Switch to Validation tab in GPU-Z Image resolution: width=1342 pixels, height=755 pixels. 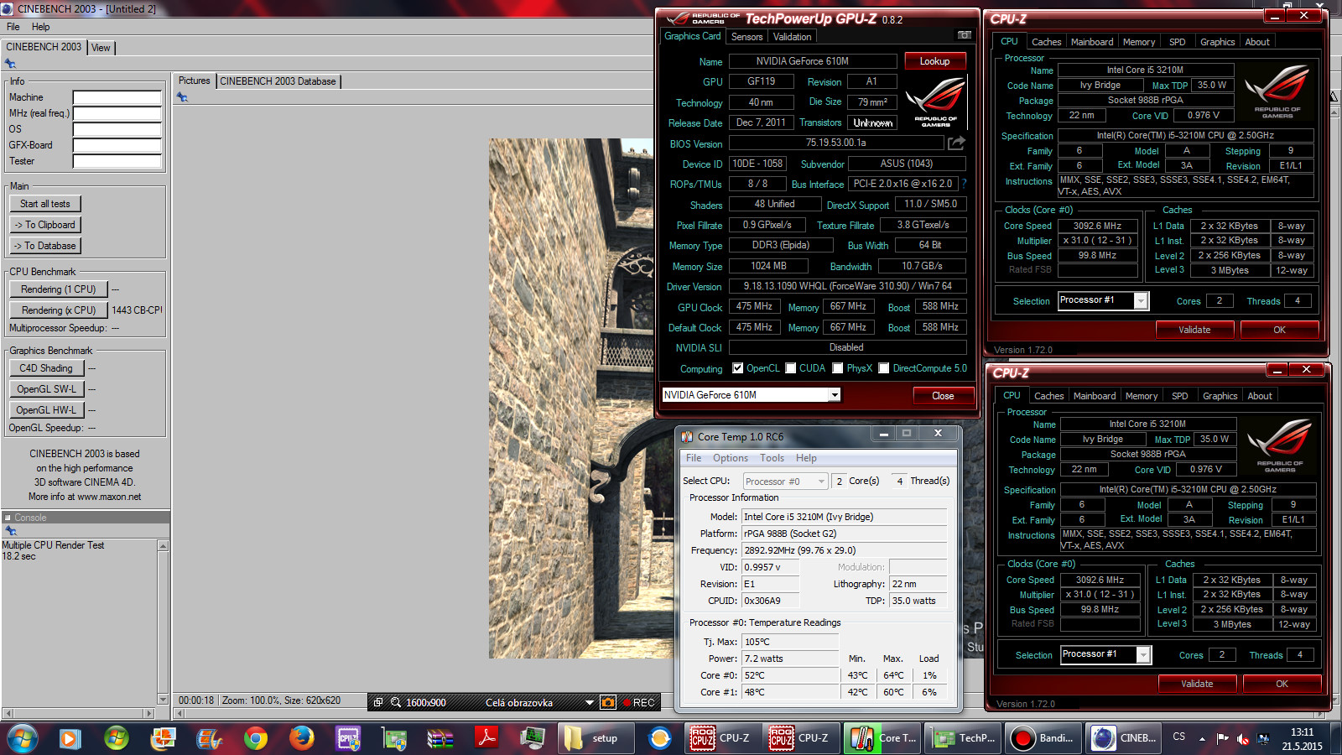(x=792, y=37)
